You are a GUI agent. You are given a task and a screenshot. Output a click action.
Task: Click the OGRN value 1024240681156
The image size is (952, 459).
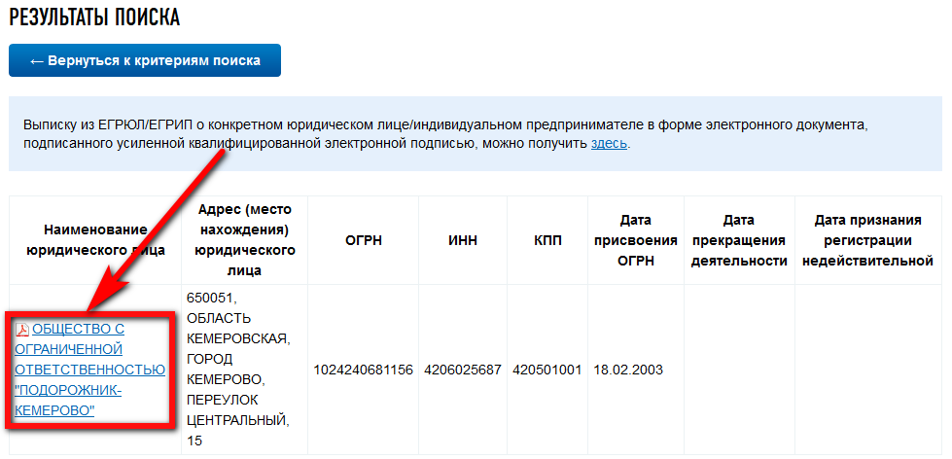click(x=363, y=371)
